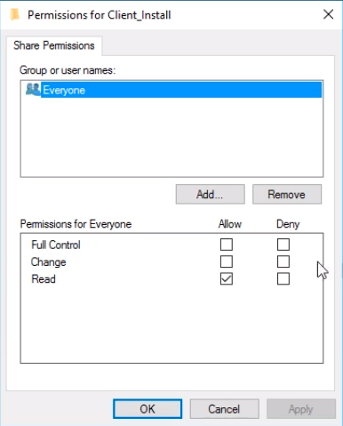Click the Full Control permission label
This screenshot has width=343, height=426.
click(x=56, y=245)
